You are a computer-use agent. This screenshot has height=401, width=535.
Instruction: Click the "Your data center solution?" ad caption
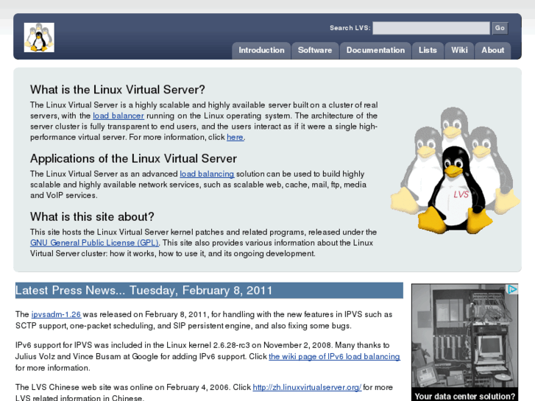464,397
